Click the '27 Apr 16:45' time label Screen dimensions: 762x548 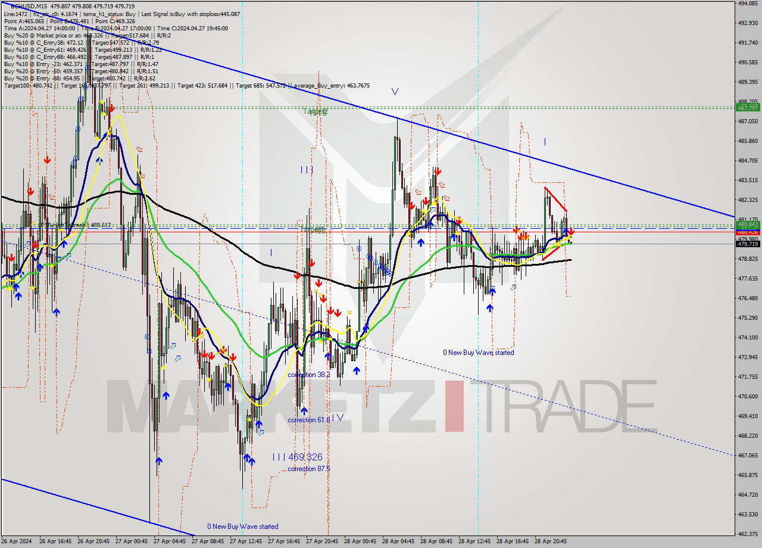[285, 541]
